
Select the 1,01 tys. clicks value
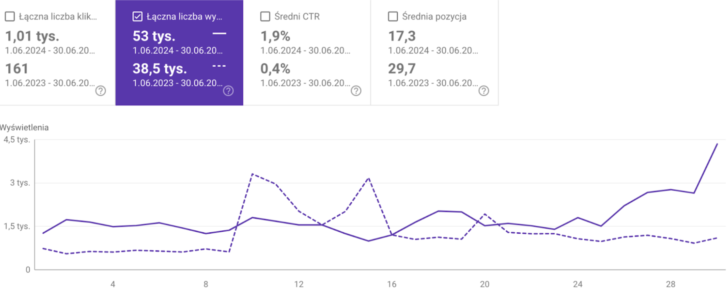(x=32, y=36)
